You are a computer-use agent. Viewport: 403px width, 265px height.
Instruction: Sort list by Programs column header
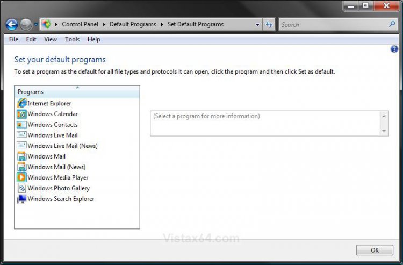77,91
